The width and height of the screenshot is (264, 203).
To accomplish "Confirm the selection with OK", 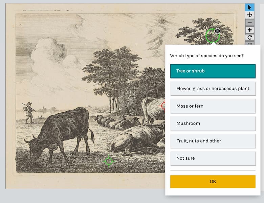I will tap(213, 182).
